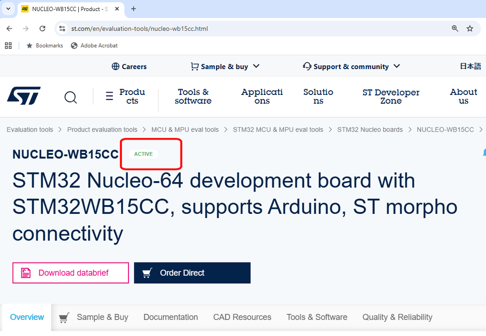
Task: Open the Applications menu
Action: 262,96
